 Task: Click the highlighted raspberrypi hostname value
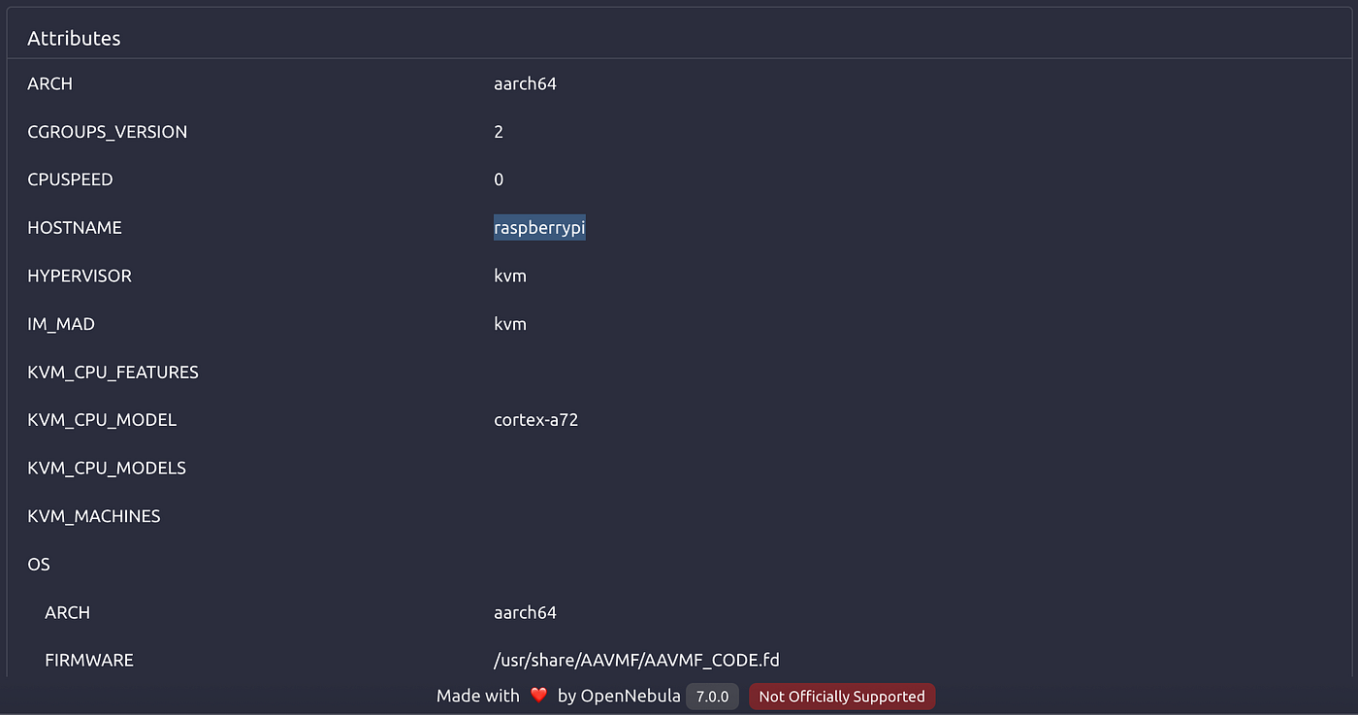[539, 228]
